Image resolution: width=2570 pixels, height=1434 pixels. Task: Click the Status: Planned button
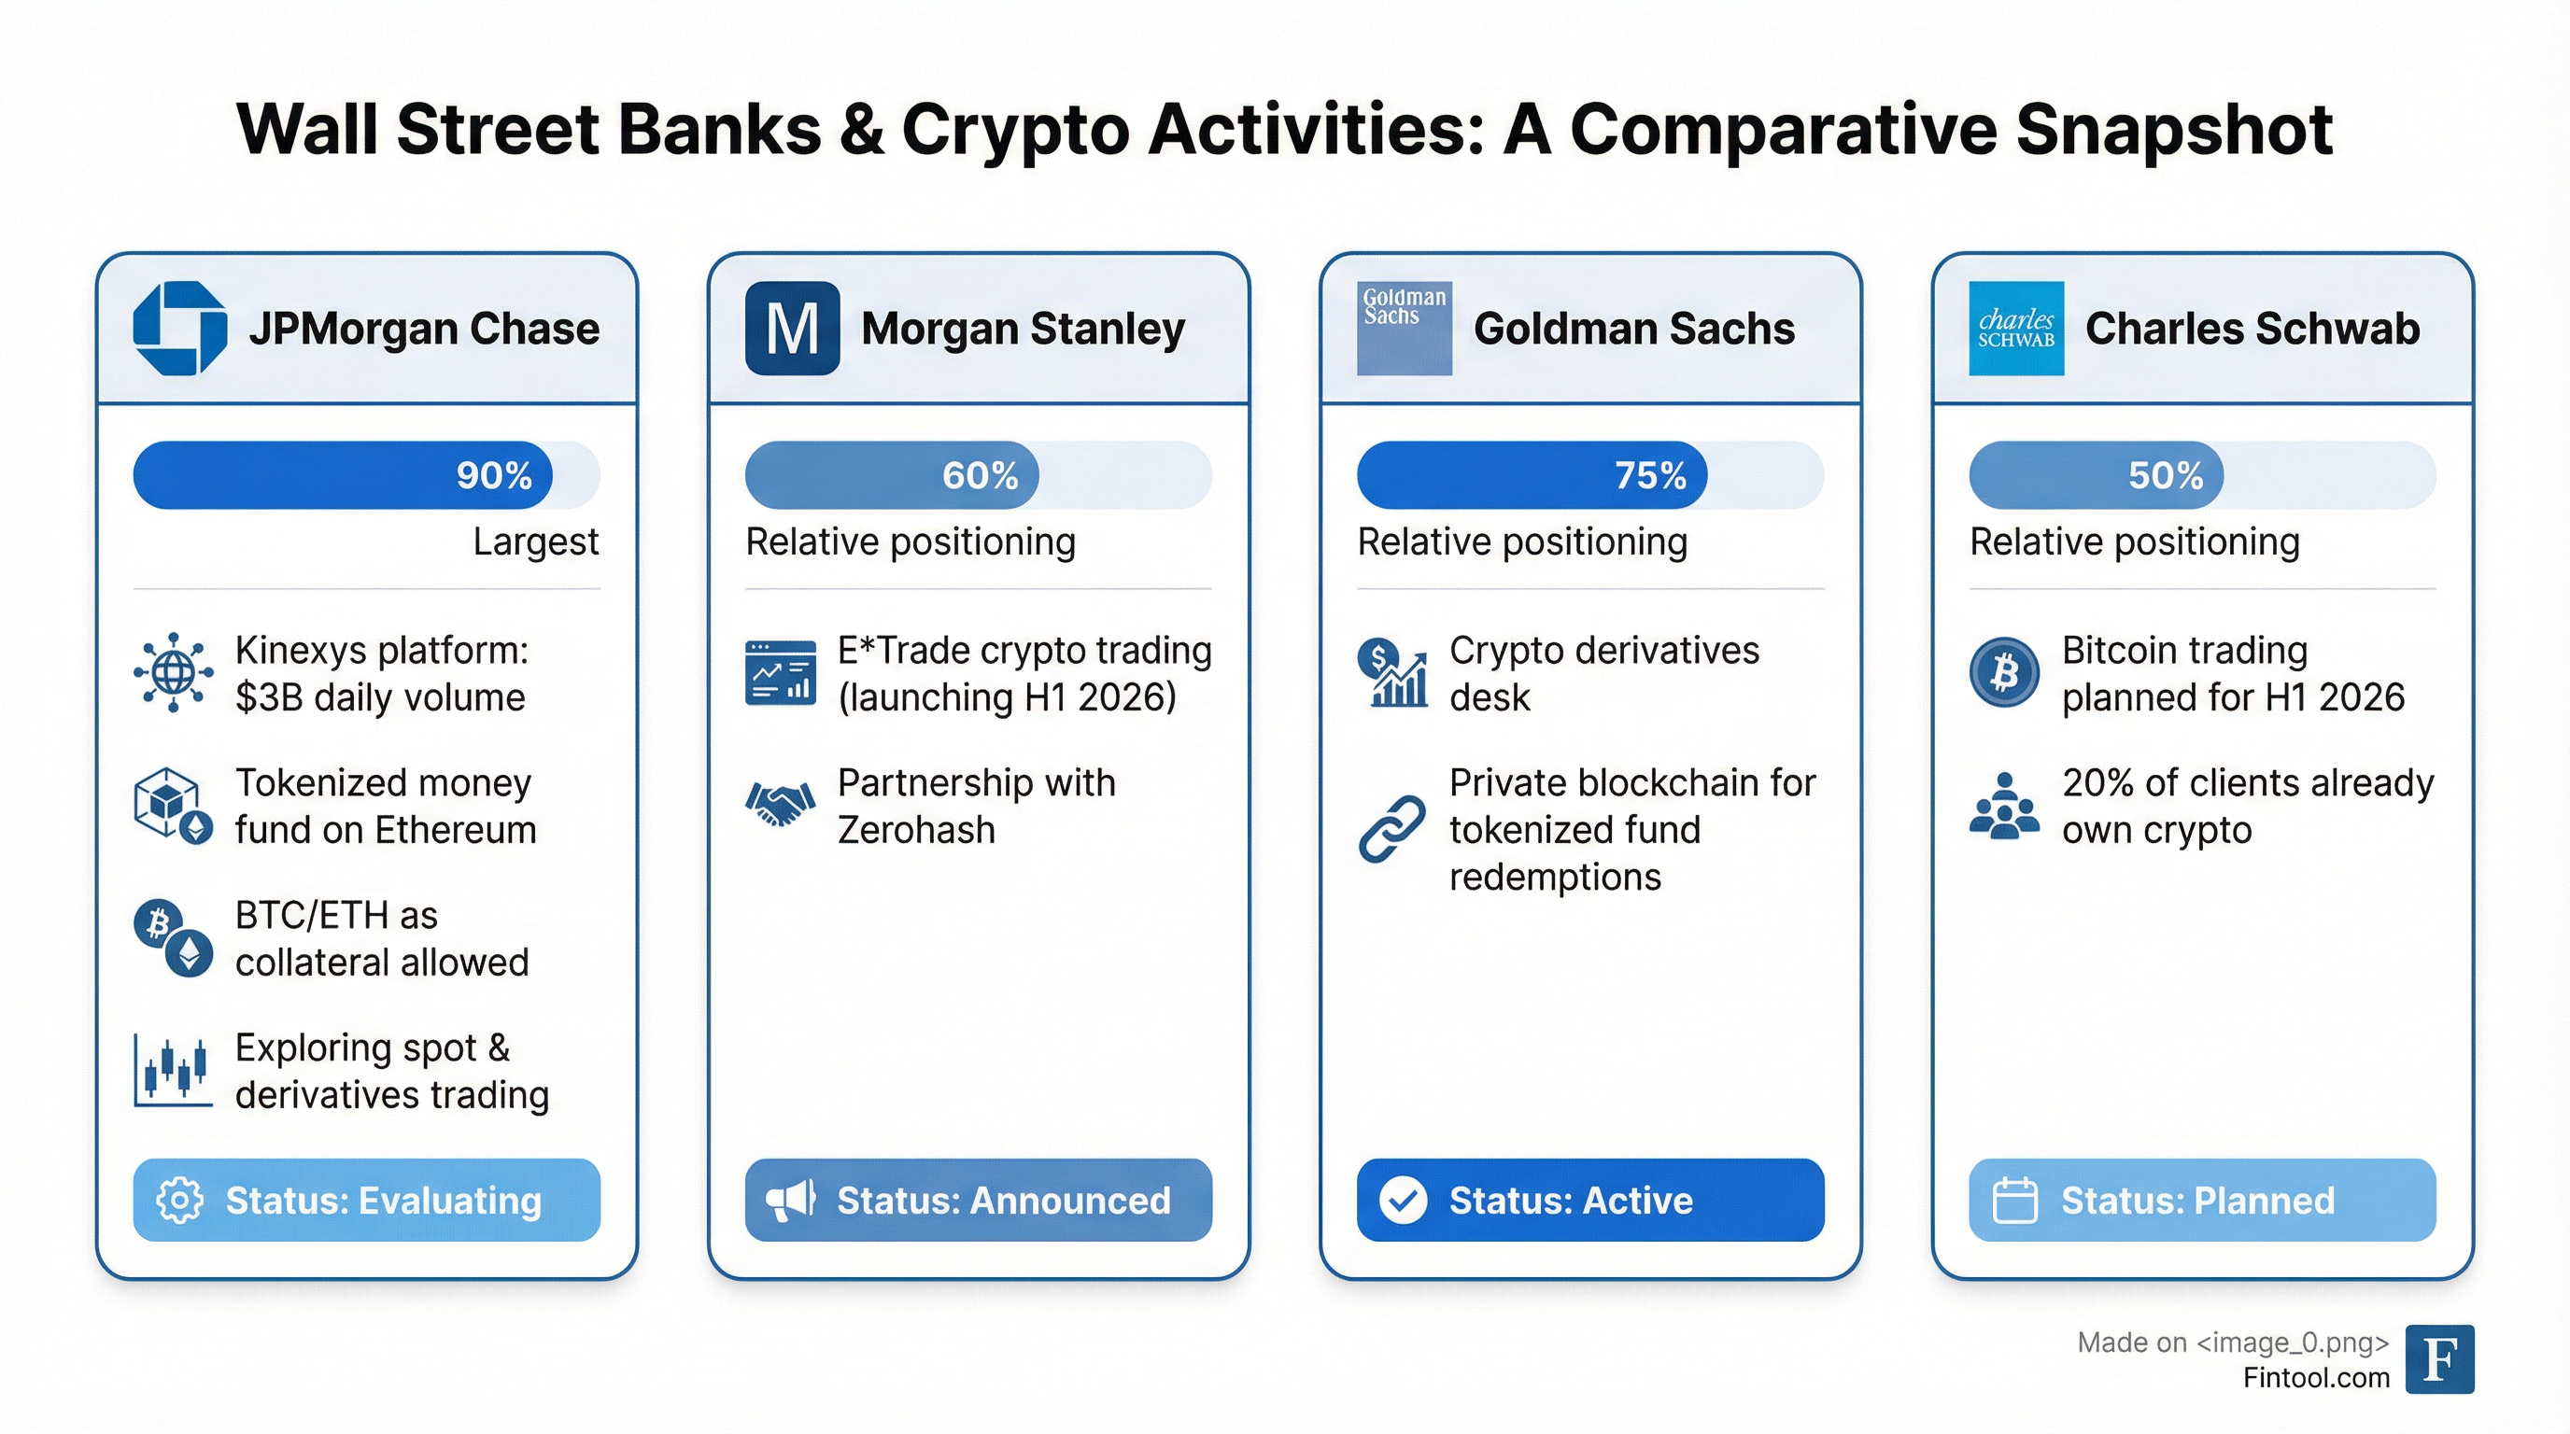click(2202, 1200)
